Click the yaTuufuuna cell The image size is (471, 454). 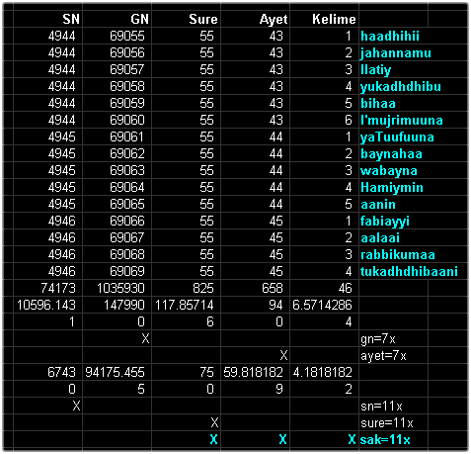(413, 136)
